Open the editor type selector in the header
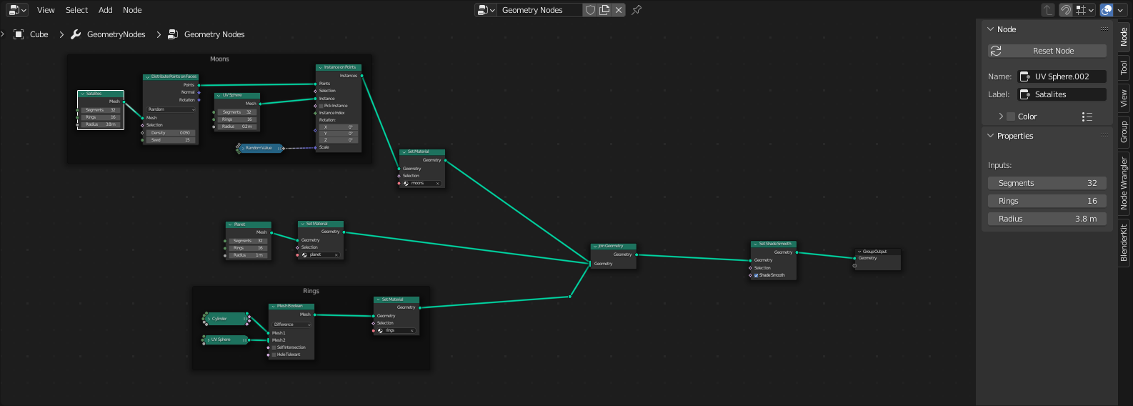This screenshot has height=406, width=1133. pos(17,10)
